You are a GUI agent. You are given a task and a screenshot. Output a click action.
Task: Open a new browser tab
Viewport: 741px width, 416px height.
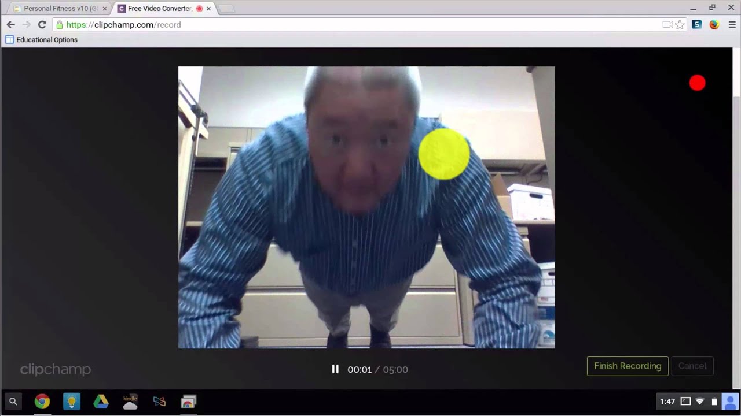pyautogui.click(x=227, y=9)
